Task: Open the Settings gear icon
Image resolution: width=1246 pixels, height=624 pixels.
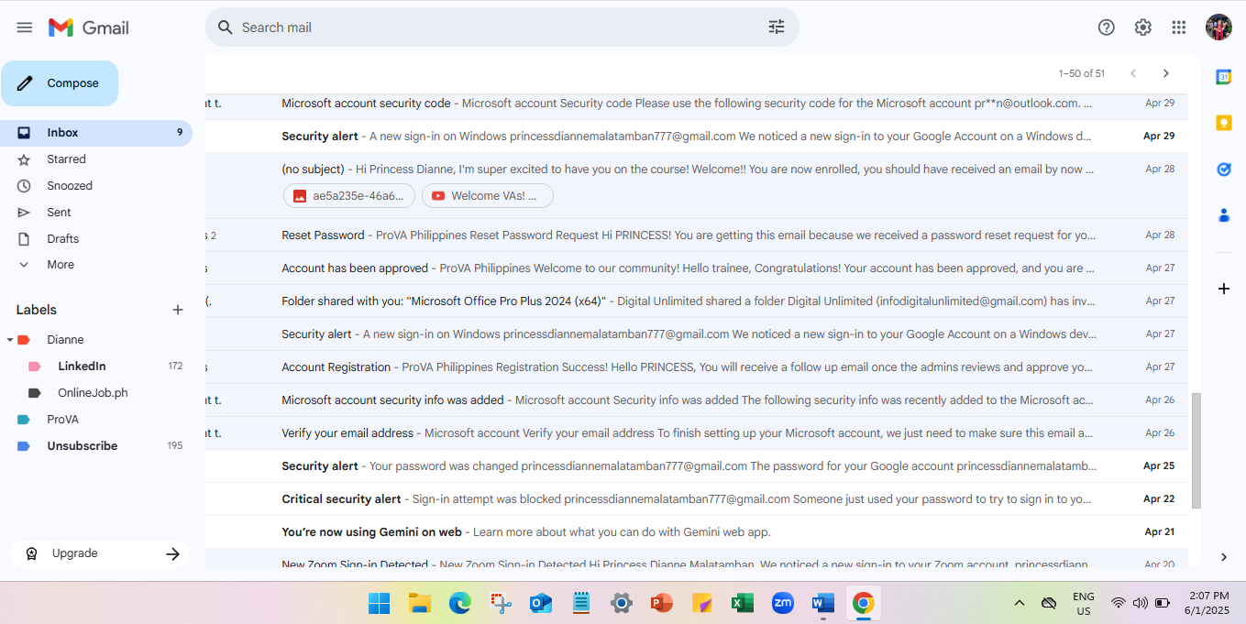Action: tap(1142, 27)
